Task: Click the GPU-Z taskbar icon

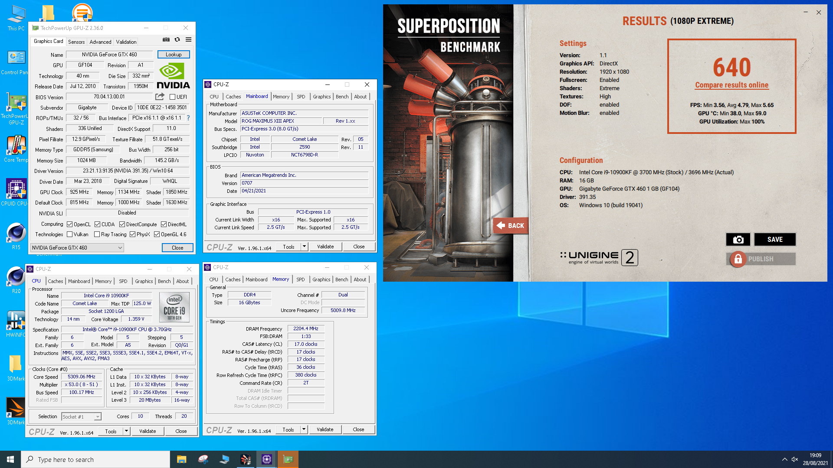Action: pyautogui.click(x=288, y=459)
